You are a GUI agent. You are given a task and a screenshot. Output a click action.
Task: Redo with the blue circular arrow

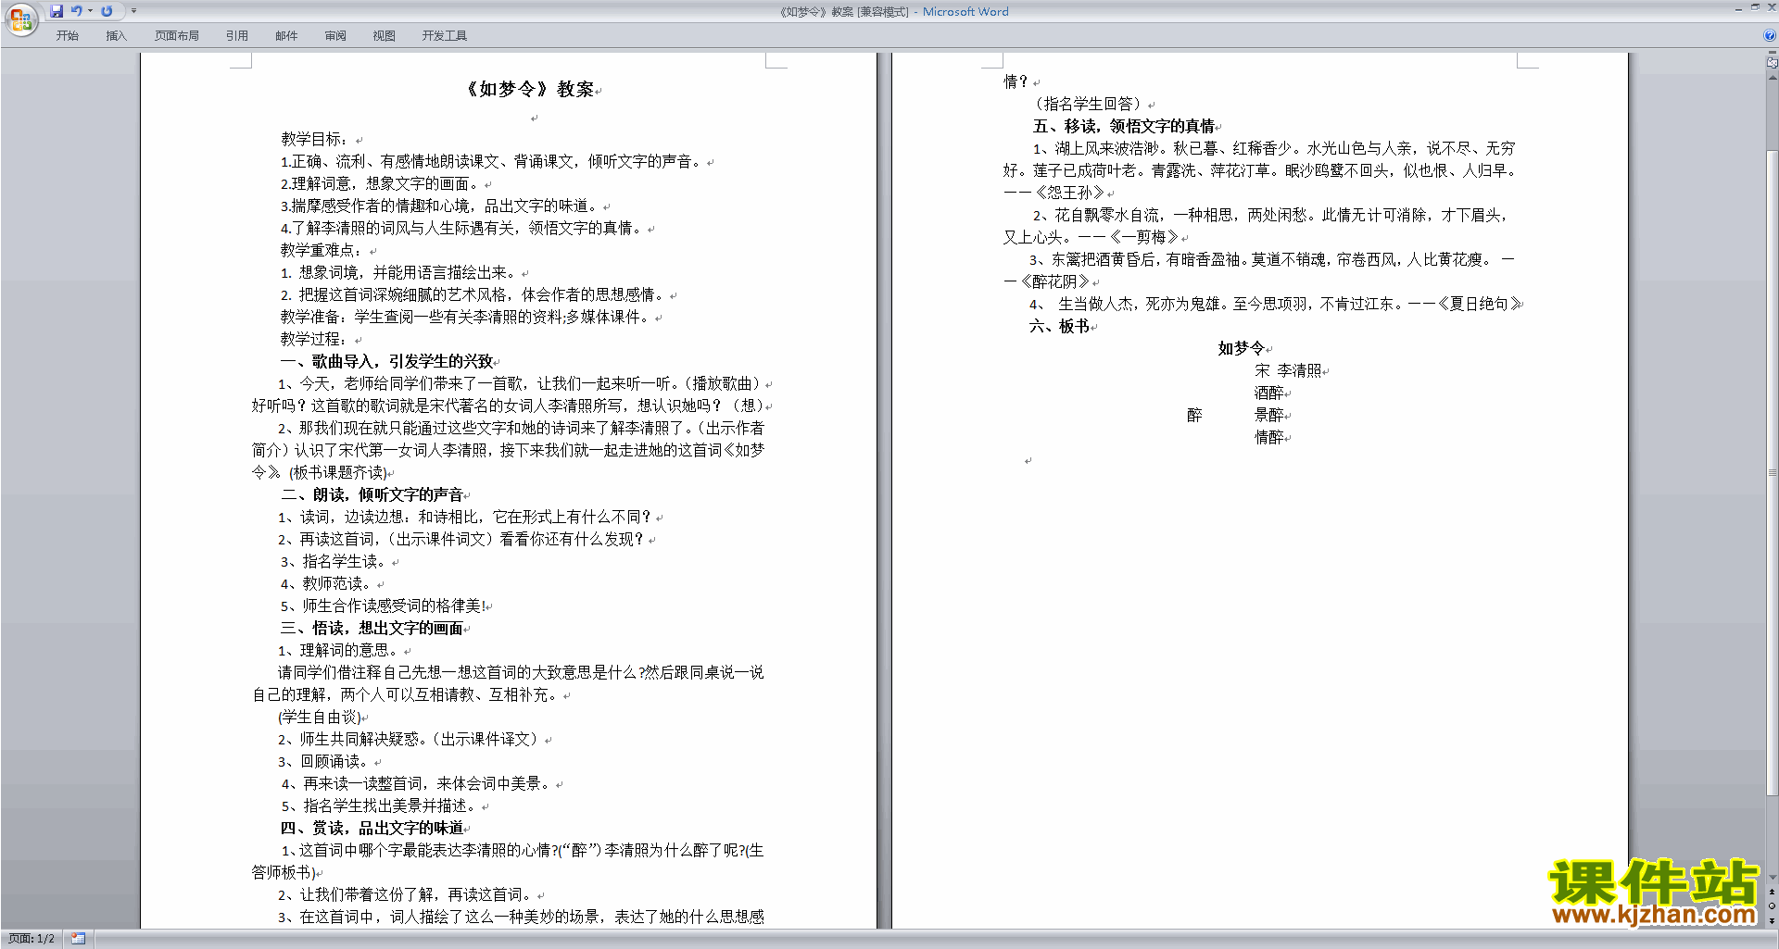107,11
